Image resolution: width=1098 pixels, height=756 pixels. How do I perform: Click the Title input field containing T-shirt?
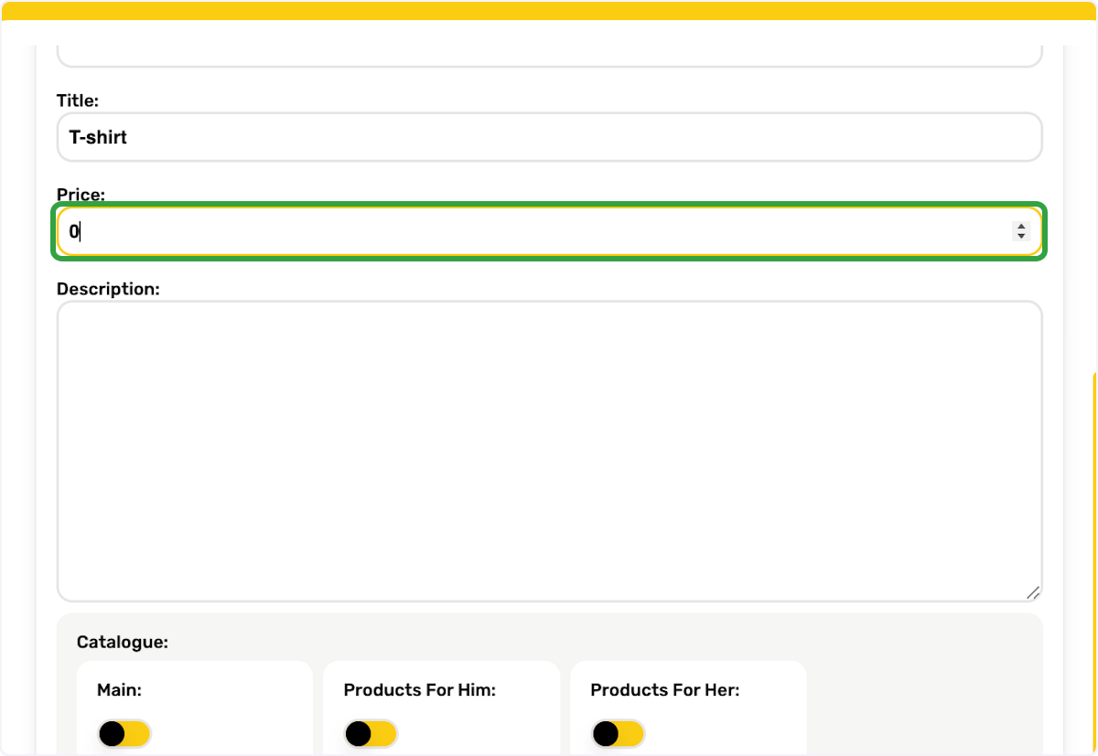549,137
